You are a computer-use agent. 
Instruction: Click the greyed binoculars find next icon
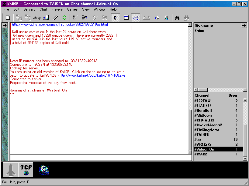coord(186,18)
